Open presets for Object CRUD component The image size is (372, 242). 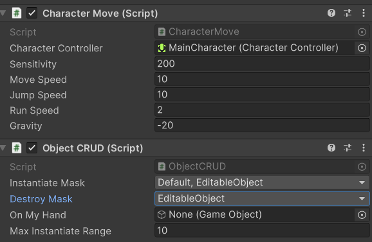(x=348, y=148)
